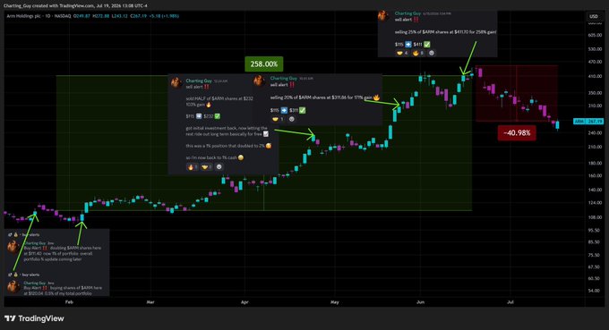
Task: Click the Feb label on time axis
Action: click(x=69, y=301)
